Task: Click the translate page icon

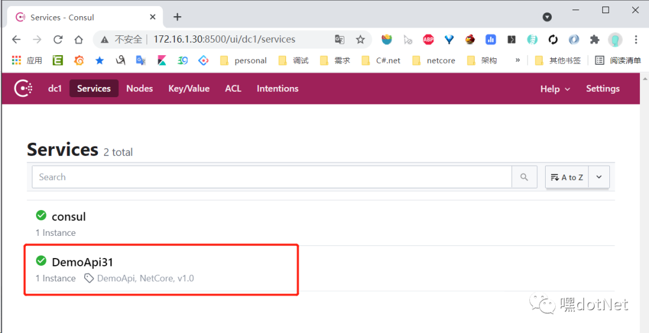Action: 340,39
